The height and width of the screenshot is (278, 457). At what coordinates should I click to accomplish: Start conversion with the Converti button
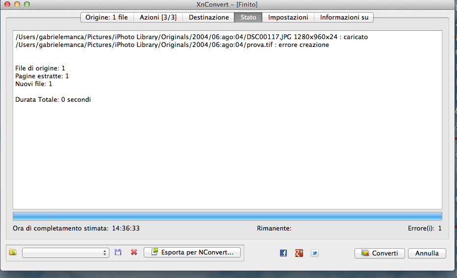pos(380,253)
